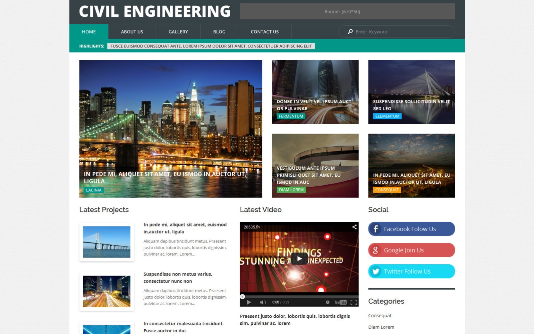The image size is (534, 334).
Task: Open the Consequat category link
Action: pyautogui.click(x=379, y=315)
